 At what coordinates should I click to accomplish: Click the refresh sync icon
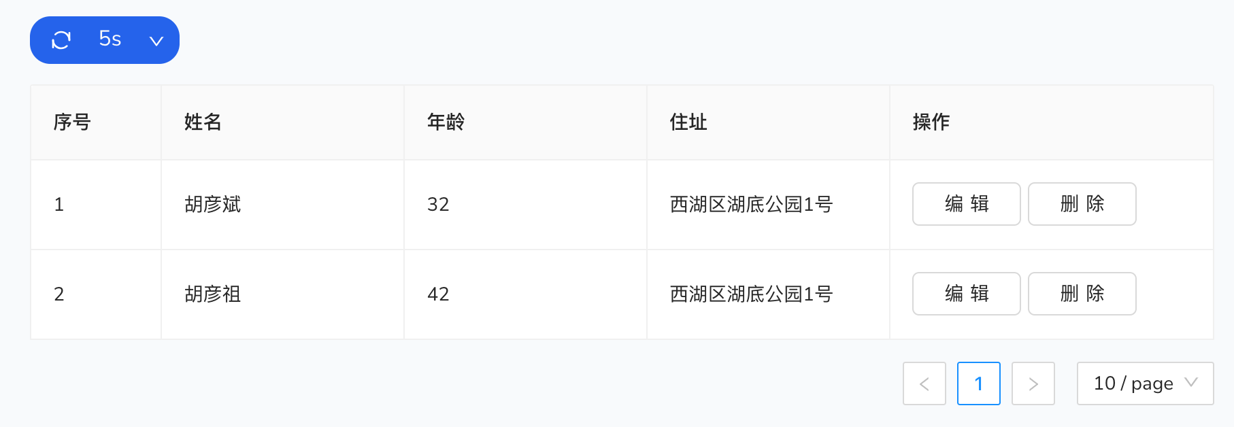pos(61,40)
